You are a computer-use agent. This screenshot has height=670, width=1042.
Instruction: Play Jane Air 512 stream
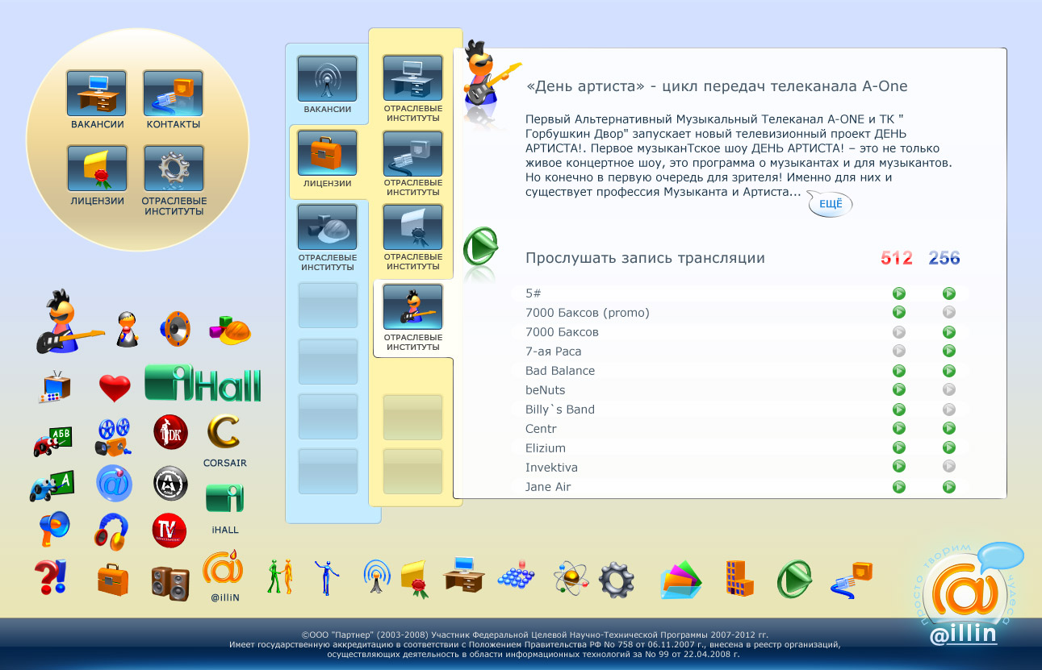tap(898, 487)
